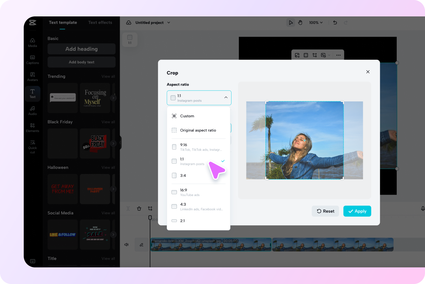The image size is (425, 284).
Task: Click the 1:1 canvas ratio button
Action: coord(130,40)
